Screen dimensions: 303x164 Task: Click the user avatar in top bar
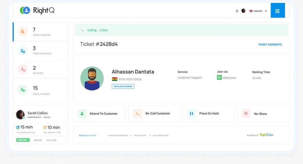point(244,11)
